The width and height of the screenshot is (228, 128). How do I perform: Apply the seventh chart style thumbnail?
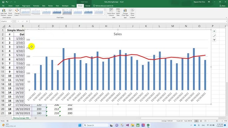pyautogui.click(x=88, y=12)
